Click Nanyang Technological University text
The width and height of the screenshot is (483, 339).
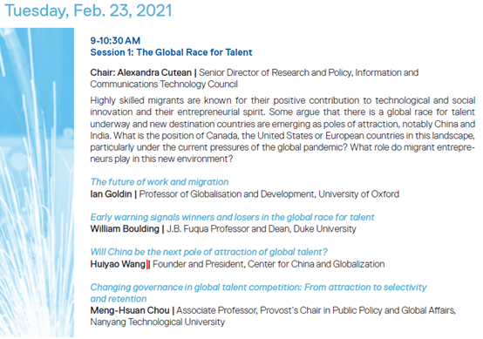pos(158,322)
